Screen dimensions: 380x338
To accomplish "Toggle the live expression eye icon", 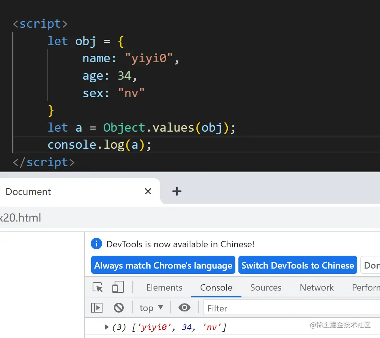I will point(184,308).
